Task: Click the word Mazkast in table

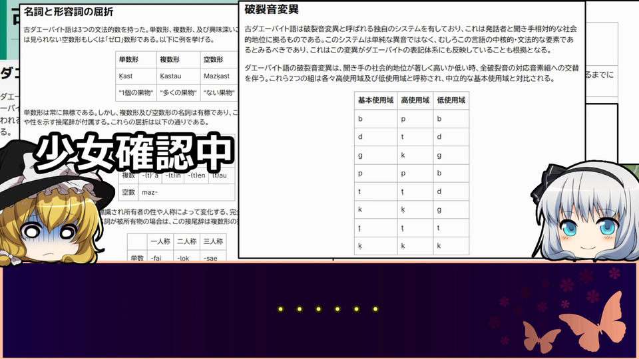Action: 216,76
